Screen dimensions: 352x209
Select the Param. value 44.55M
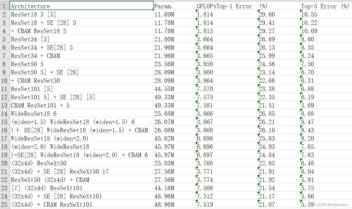coord(175,89)
